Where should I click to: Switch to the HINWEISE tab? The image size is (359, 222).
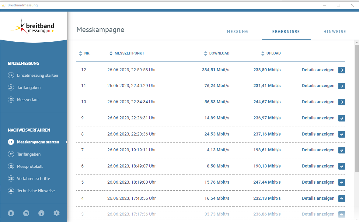click(x=334, y=32)
